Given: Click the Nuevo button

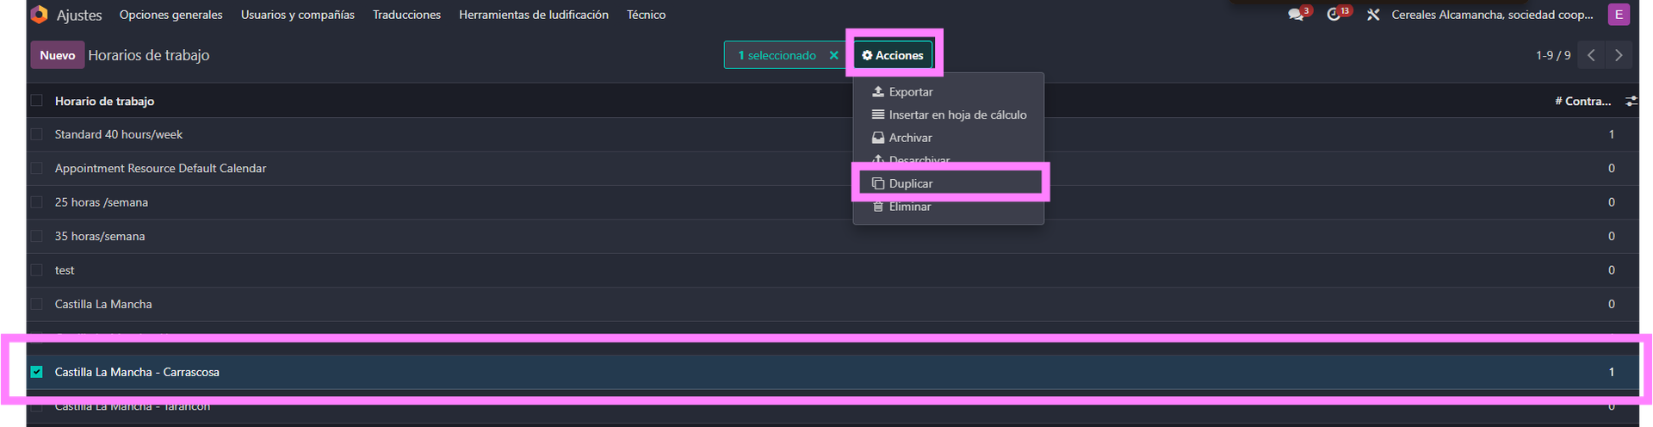Looking at the screenshot, I should click(58, 55).
